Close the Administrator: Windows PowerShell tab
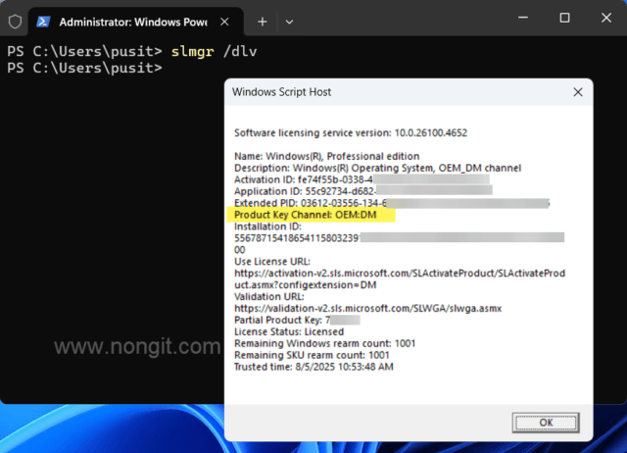This screenshot has height=453, width=627. coord(224,22)
